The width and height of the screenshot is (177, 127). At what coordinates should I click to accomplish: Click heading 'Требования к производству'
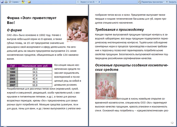(x=119, y=30)
